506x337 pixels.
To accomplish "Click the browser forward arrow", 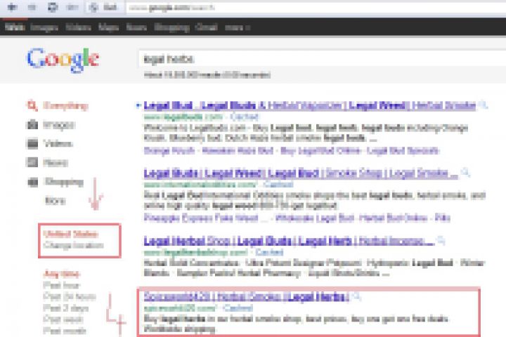I will click(x=32, y=7).
